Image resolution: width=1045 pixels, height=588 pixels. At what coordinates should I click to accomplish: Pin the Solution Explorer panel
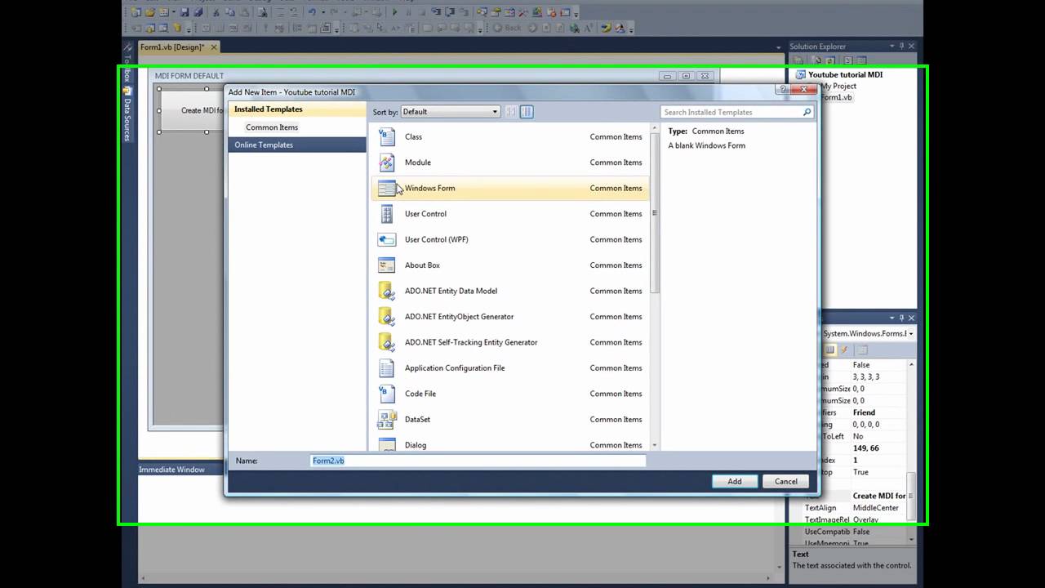click(x=901, y=47)
